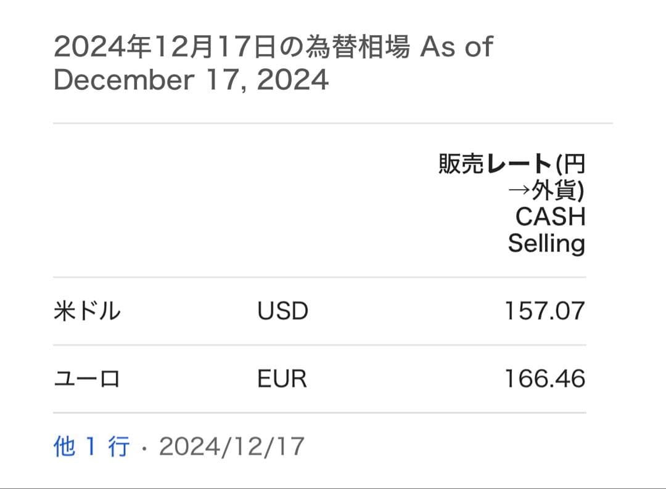Click the 販売レート column header text
This screenshot has height=489, width=666.
[x=495, y=164]
